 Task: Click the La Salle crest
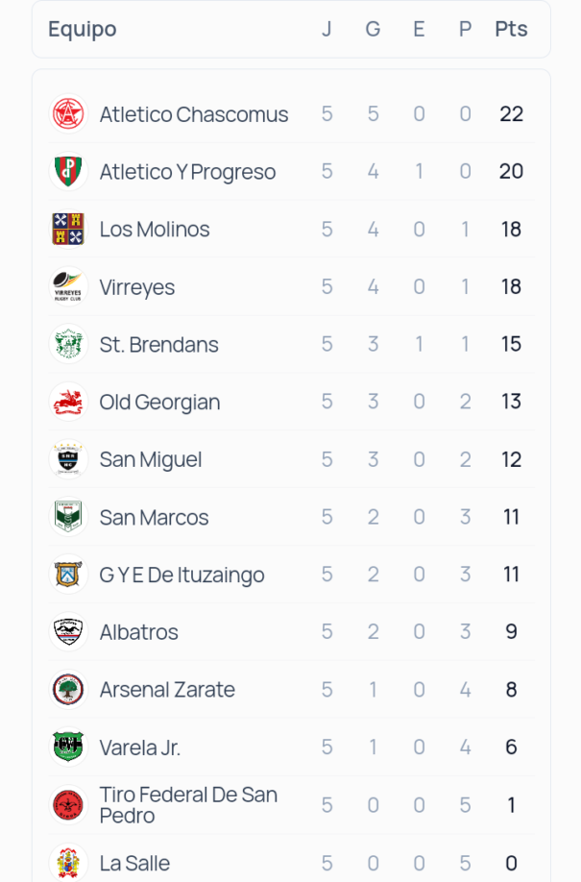(68, 863)
